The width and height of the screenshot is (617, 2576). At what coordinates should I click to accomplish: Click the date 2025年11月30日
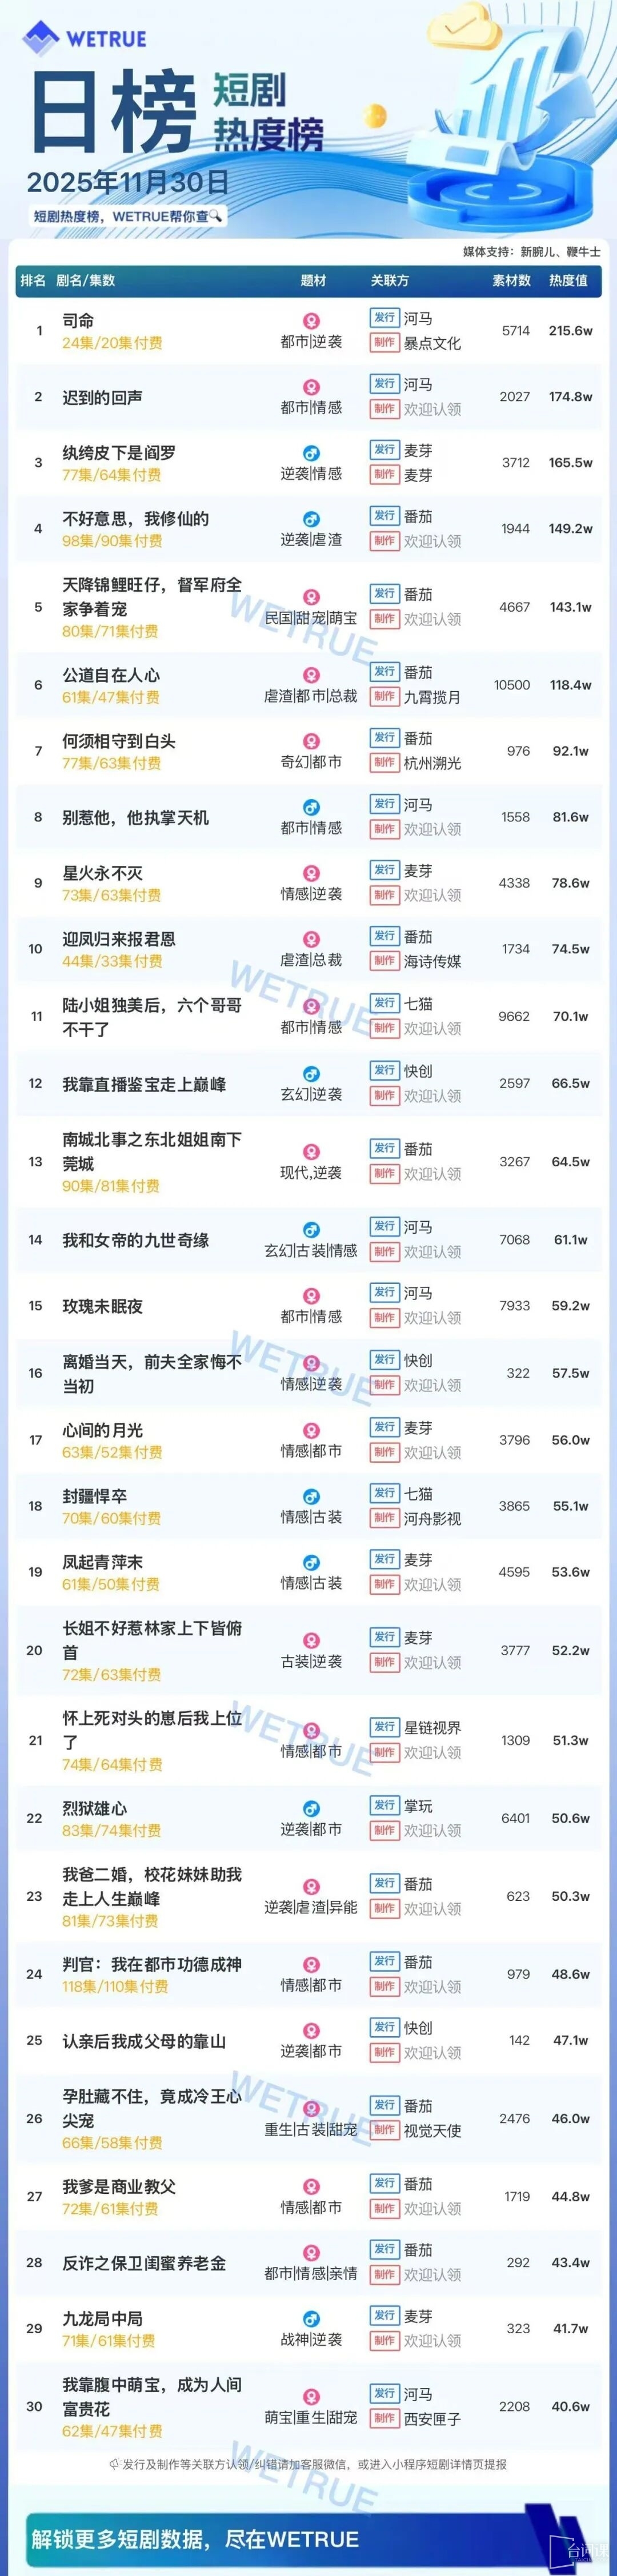tap(128, 182)
